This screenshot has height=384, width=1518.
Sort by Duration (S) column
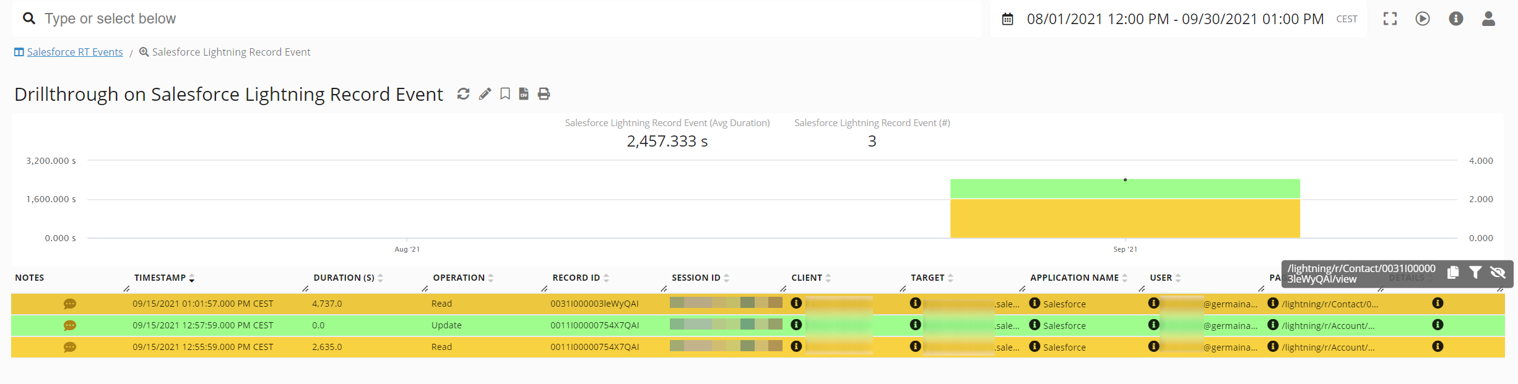(x=348, y=278)
